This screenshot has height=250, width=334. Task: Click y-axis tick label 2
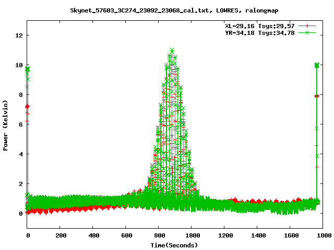click(x=21, y=184)
